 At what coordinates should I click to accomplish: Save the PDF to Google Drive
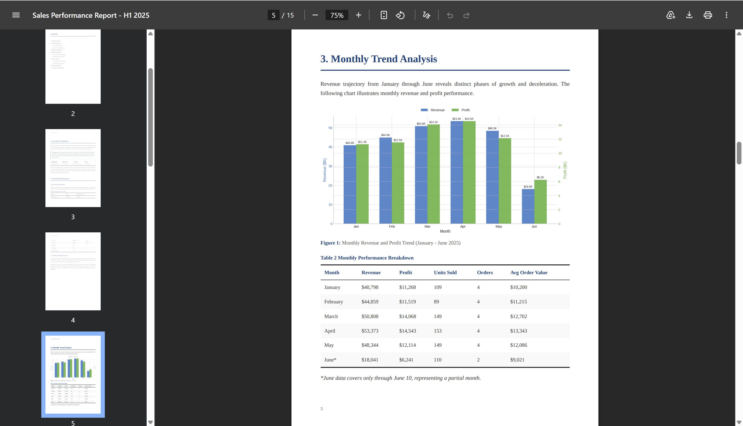[x=670, y=15]
